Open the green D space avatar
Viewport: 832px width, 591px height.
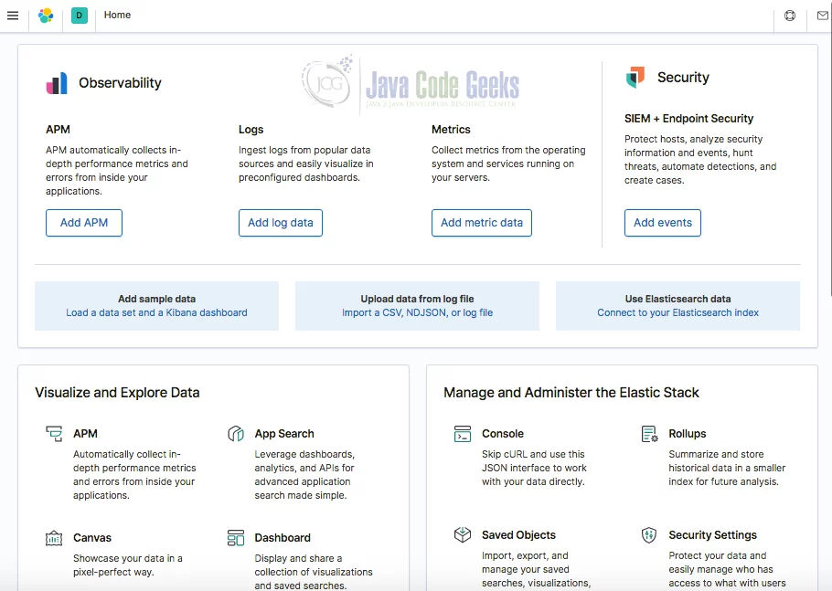(x=79, y=16)
